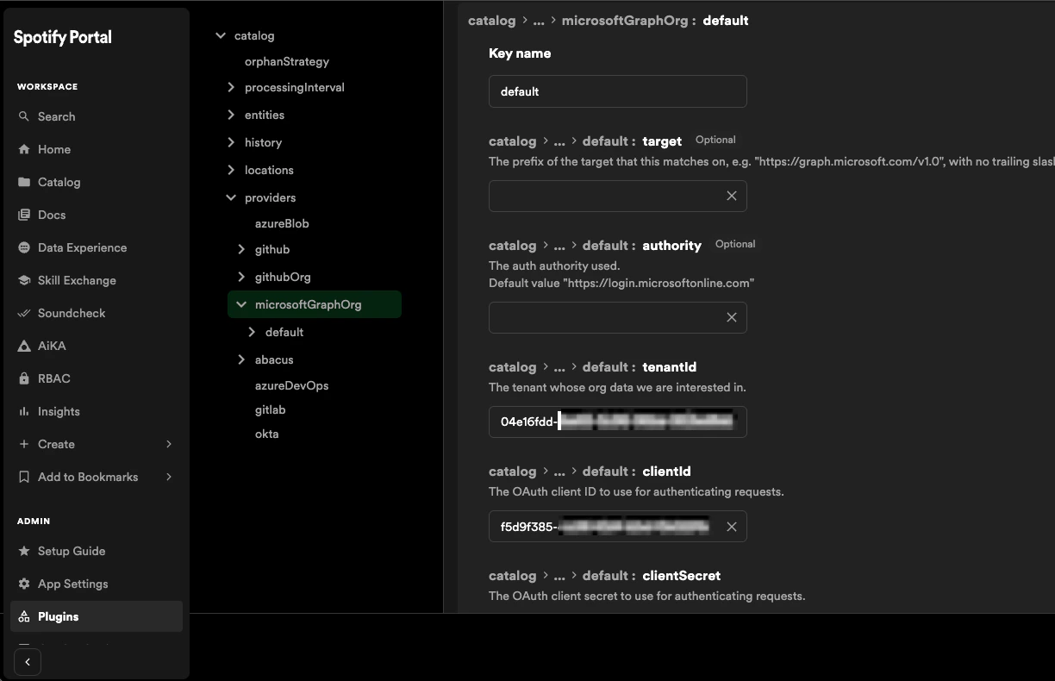Collapse the catalog tree node chevron
The width and height of the screenshot is (1055, 681).
coord(221,35)
